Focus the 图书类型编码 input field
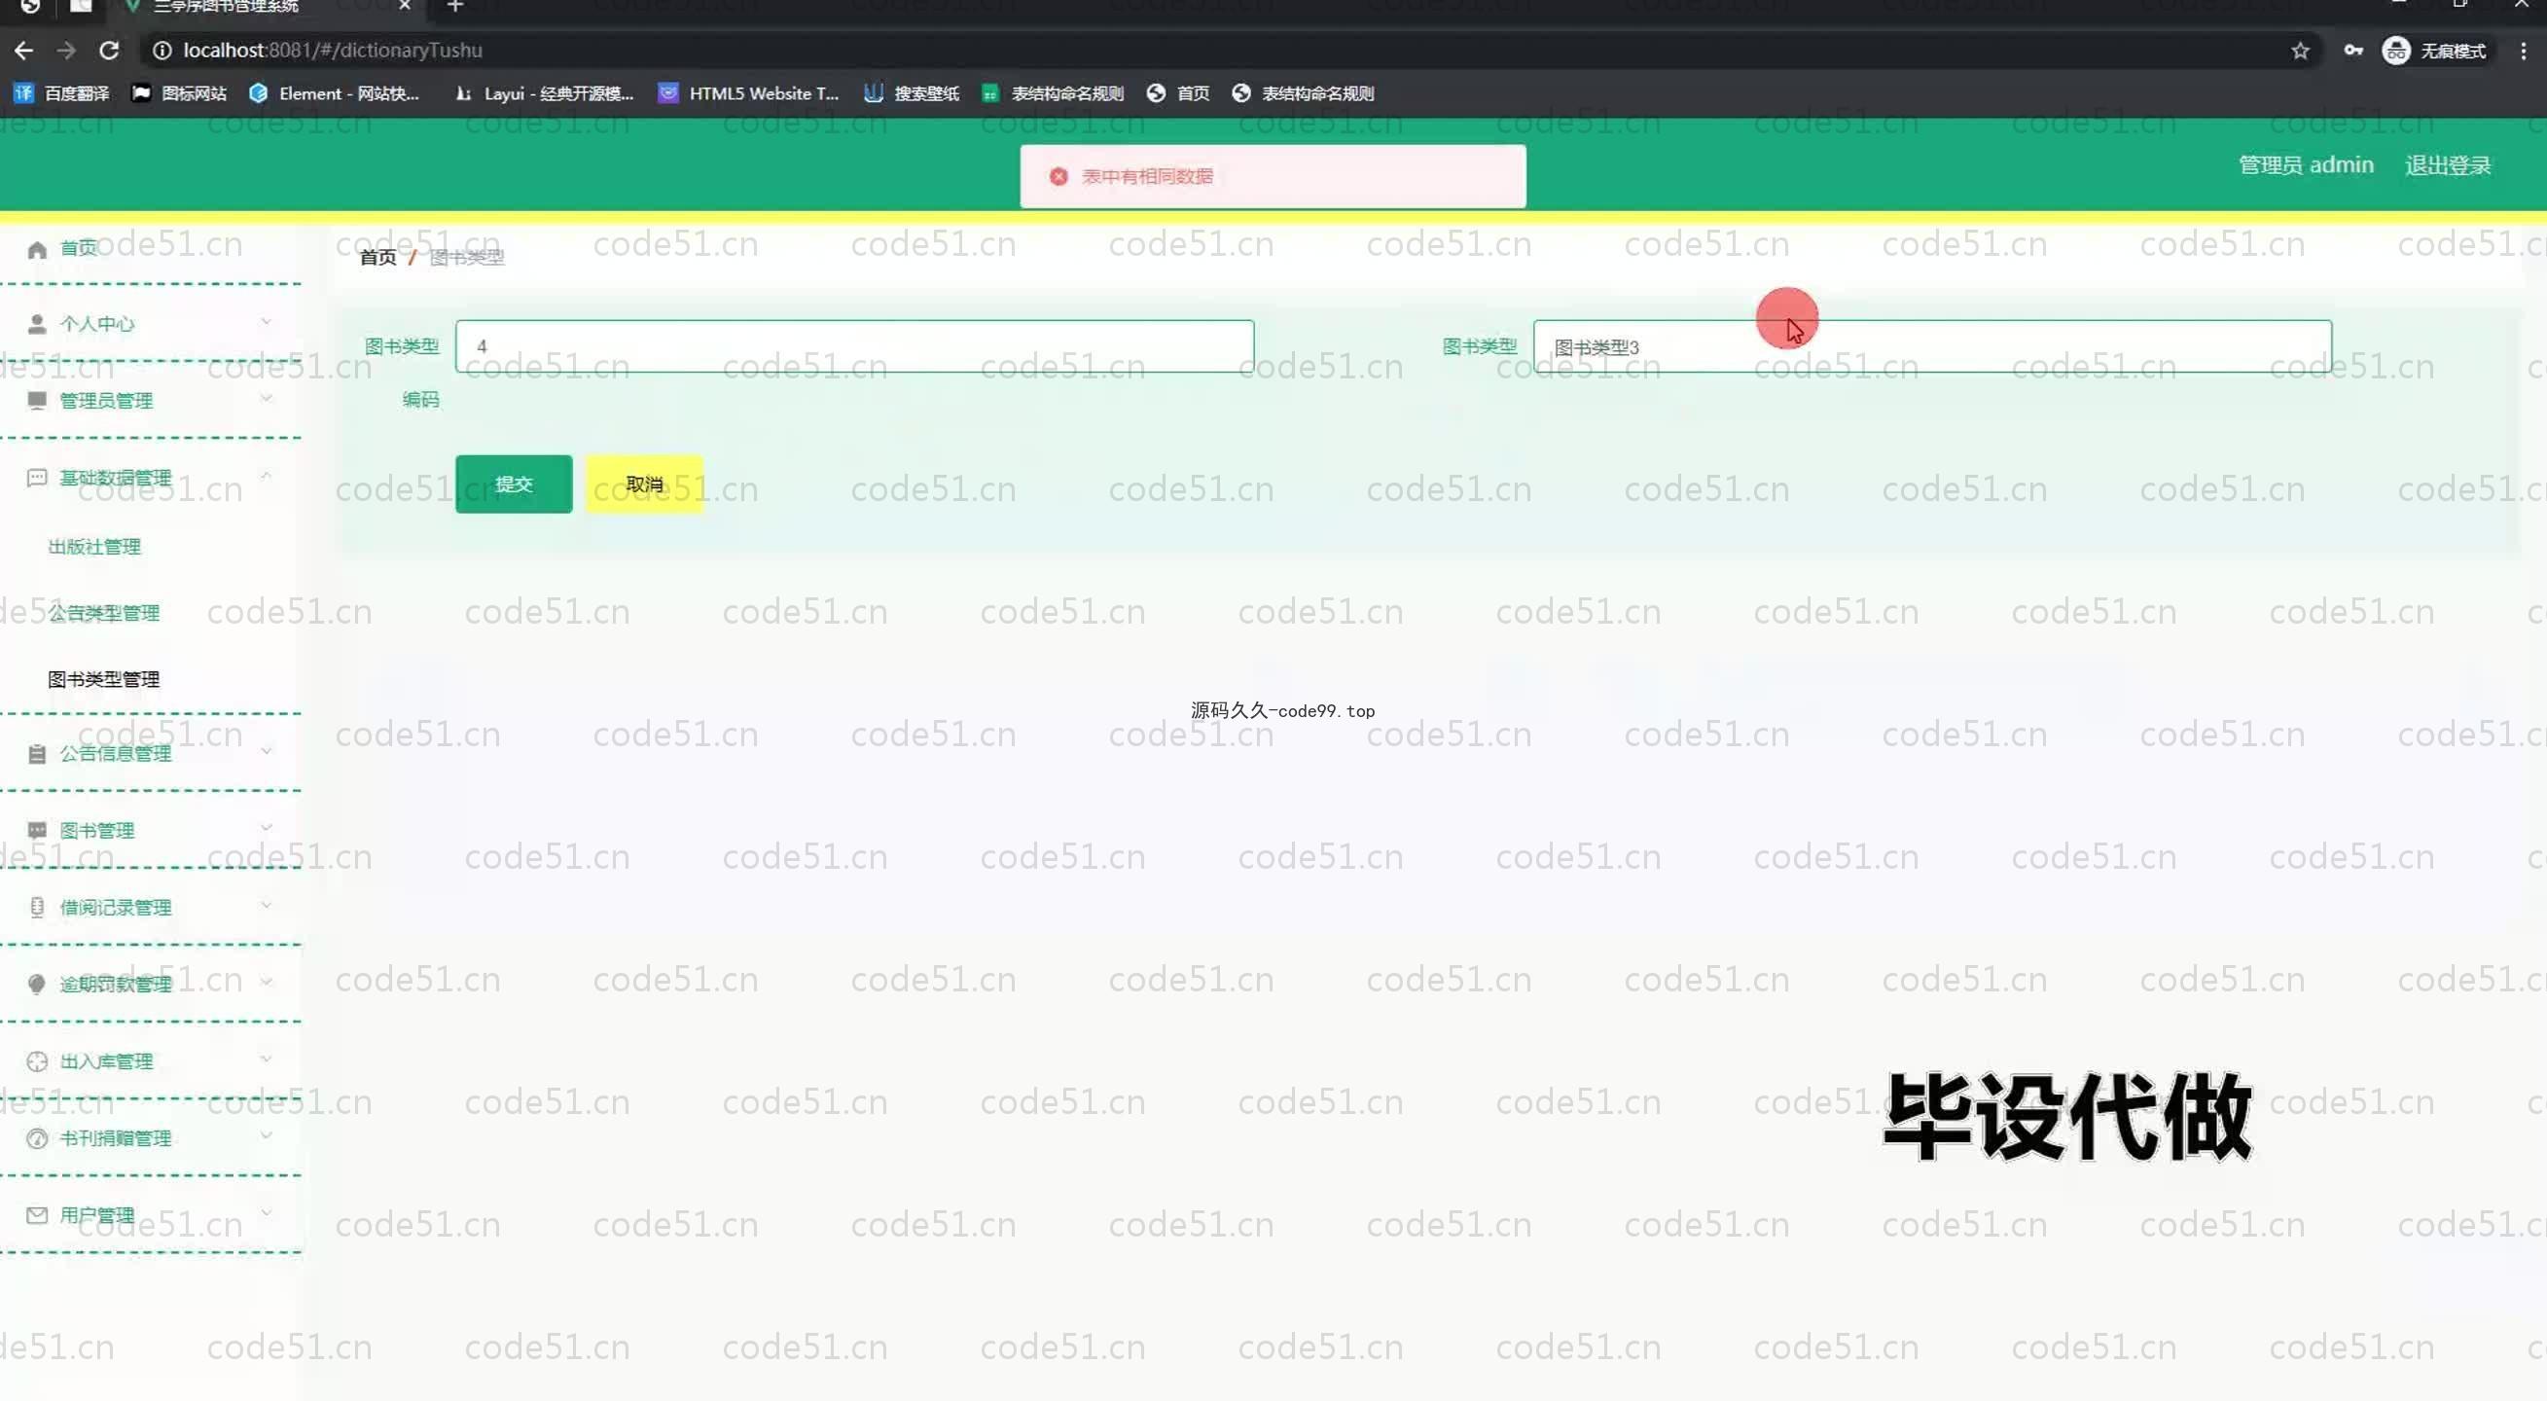 coord(854,346)
